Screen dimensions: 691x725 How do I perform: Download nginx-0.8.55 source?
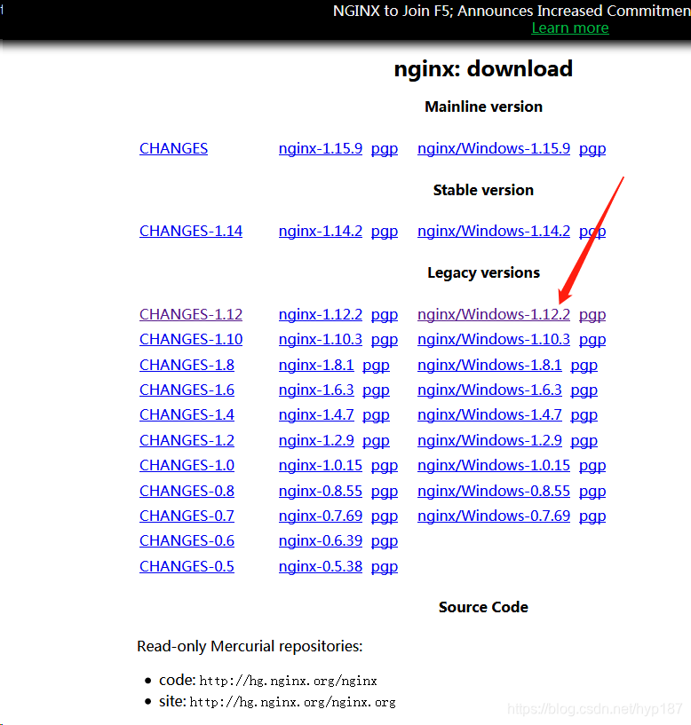point(321,491)
